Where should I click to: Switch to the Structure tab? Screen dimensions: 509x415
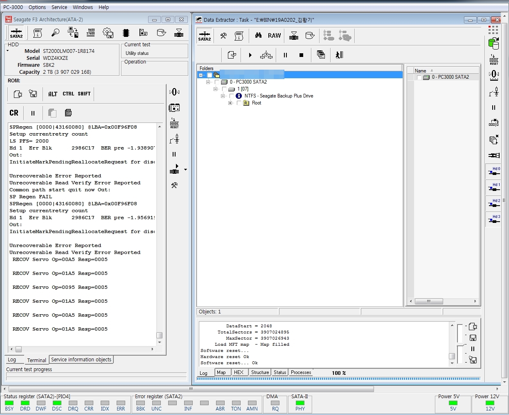click(260, 372)
